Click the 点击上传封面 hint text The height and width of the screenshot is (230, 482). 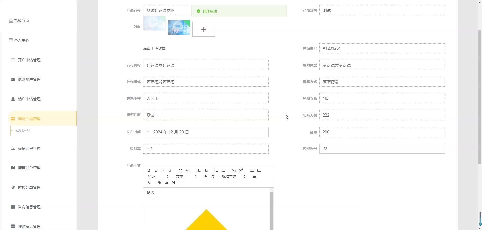[x=154, y=48]
